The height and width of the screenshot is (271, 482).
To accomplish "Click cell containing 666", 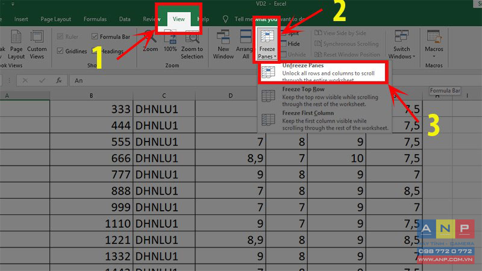I will [92, 158].
